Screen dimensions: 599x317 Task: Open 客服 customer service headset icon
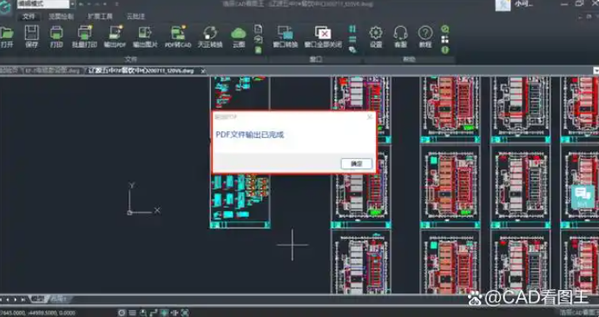400,36
